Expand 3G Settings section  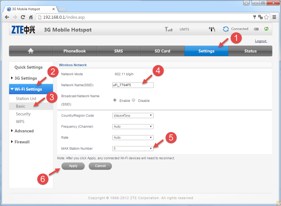tap(26, 78)
